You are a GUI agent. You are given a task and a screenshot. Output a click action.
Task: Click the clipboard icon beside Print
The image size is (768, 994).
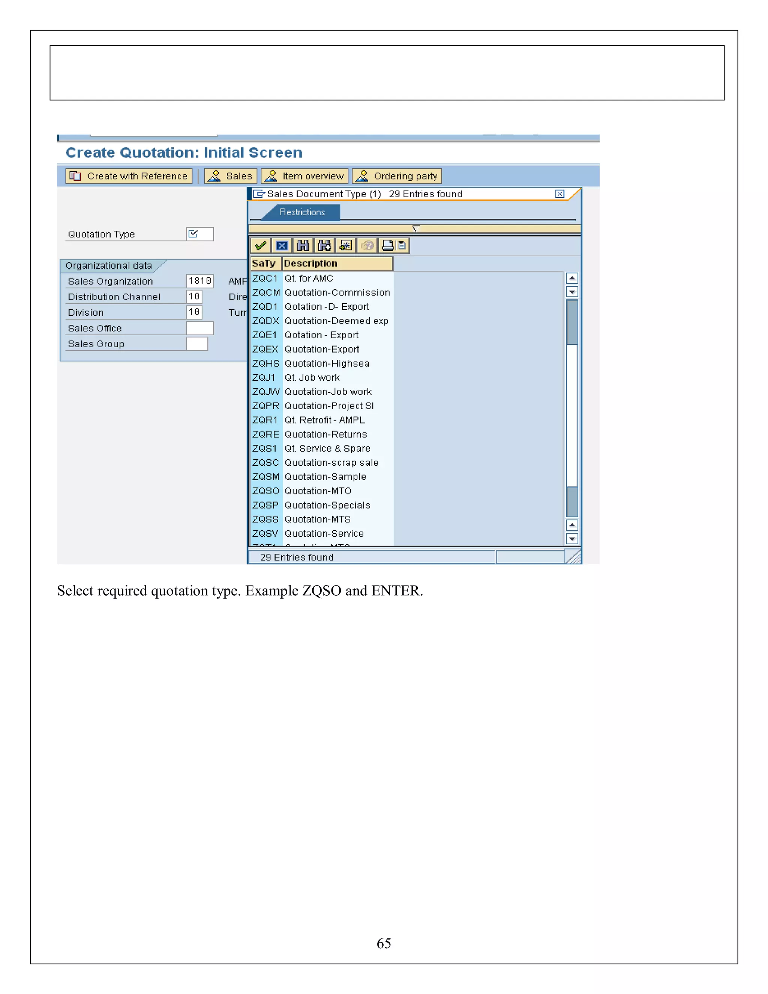402,246
